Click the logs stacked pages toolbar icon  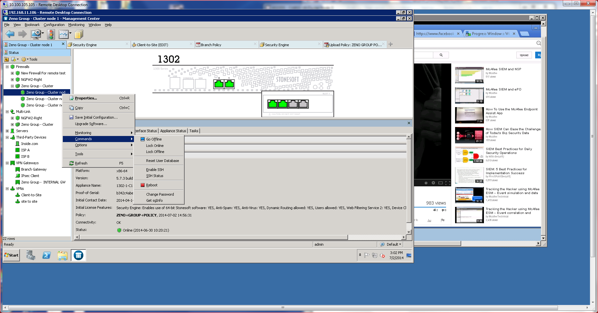click(x=79, y=34)
